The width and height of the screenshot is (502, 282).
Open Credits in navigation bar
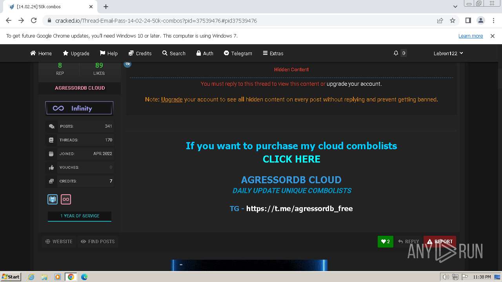[x=140, y=53]
